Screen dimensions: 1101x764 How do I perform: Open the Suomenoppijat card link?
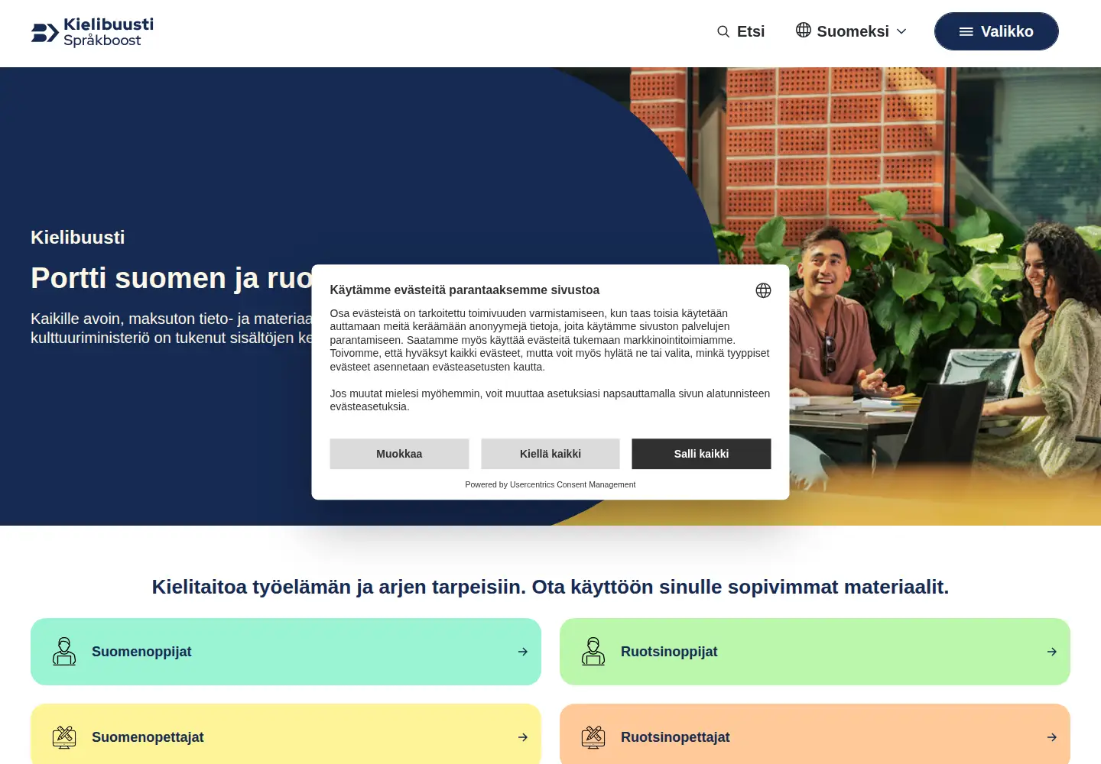click(286, 652)
